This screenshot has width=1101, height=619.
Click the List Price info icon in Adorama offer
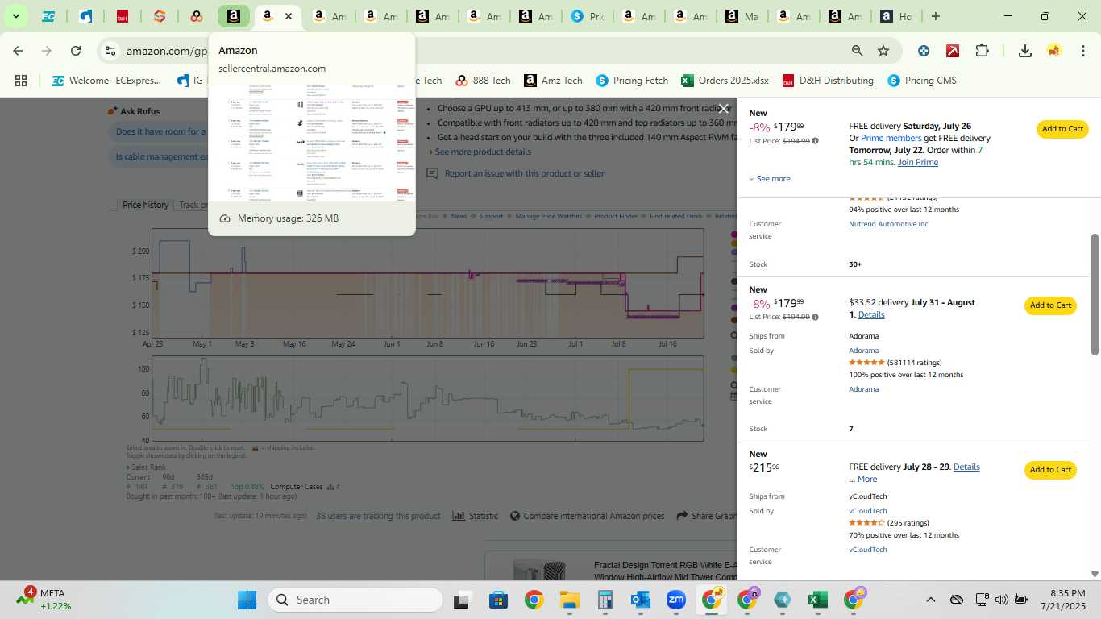(815, 317)
